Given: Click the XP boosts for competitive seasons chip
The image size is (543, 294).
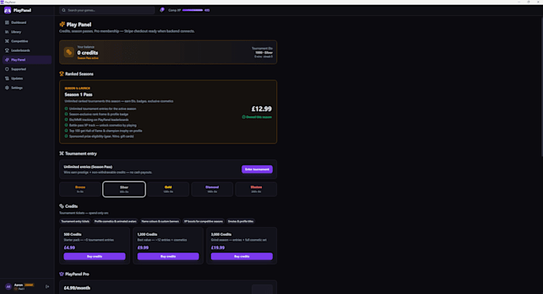Looking at the screenshot, I should click(x=204, y=221).
